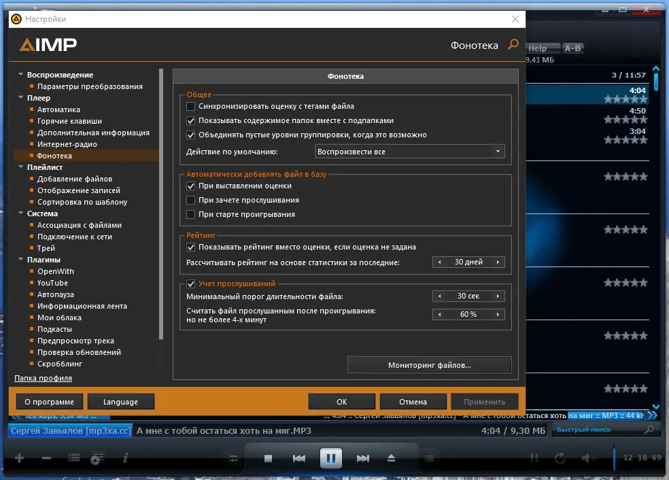Jump to the previous track
Viewport: 669px width, 480px height.
[x=299, y=459]
